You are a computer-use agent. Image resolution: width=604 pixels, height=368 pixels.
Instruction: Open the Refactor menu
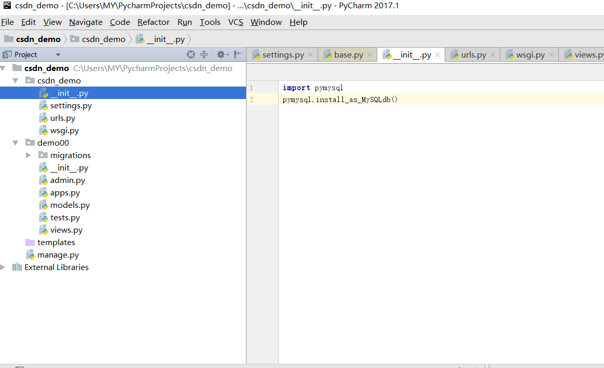[153, 22]
